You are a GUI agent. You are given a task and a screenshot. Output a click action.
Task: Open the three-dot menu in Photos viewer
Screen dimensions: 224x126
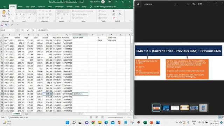coord(176,4)
